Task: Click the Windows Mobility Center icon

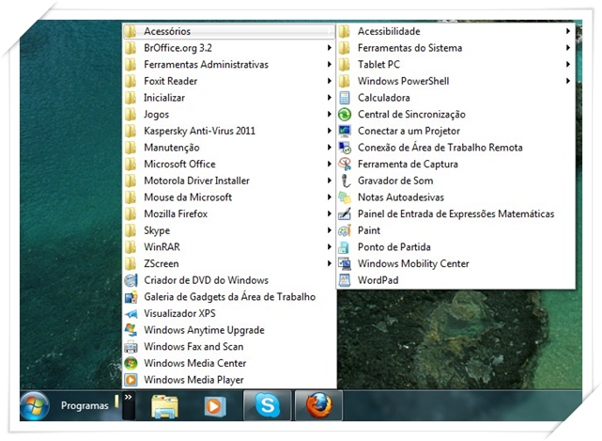Action: [345, 263]
